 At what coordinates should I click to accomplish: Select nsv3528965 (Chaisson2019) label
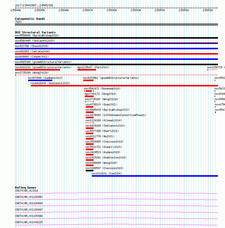click(x=104, y=142)
